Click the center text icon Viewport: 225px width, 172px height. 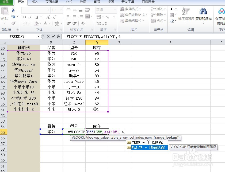click(75, 17)
